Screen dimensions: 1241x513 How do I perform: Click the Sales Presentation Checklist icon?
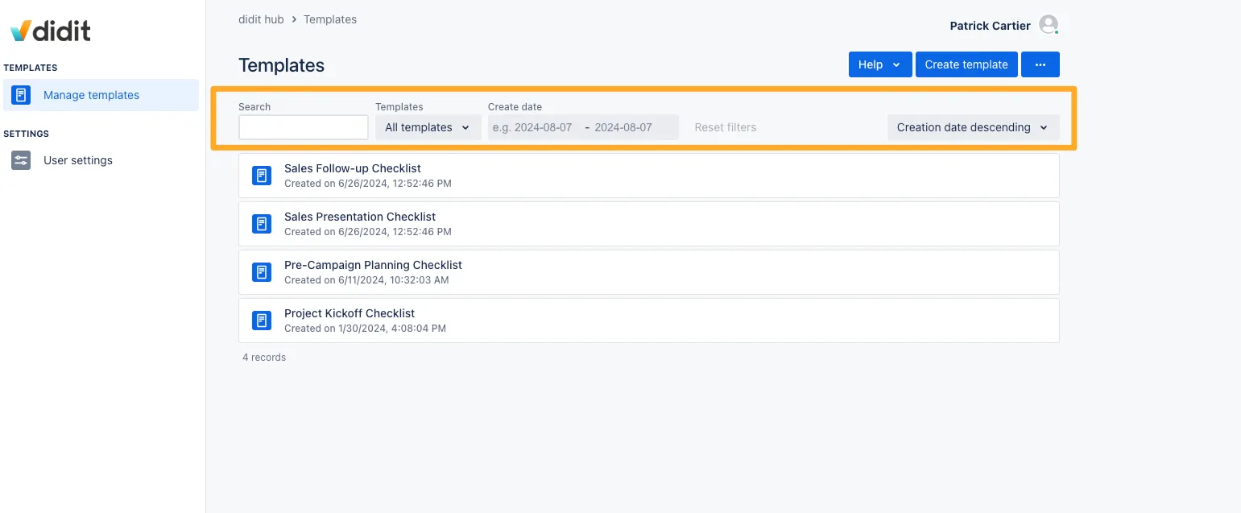pos(262,224)
